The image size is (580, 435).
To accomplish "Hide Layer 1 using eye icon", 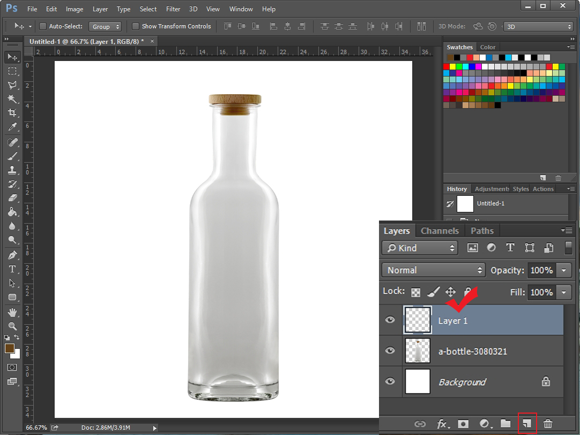I will click(x=390, y=320).
